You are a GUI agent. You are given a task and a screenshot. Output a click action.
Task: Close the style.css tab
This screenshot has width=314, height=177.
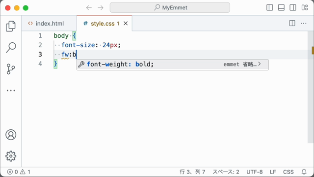pyautogui.click(x=126, y=24)
